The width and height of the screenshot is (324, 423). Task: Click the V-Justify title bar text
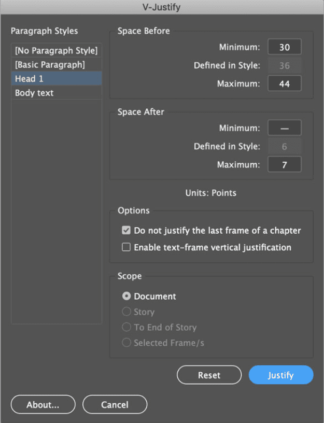tap(161, 7)
